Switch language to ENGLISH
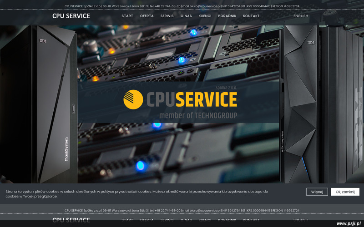 301,16
